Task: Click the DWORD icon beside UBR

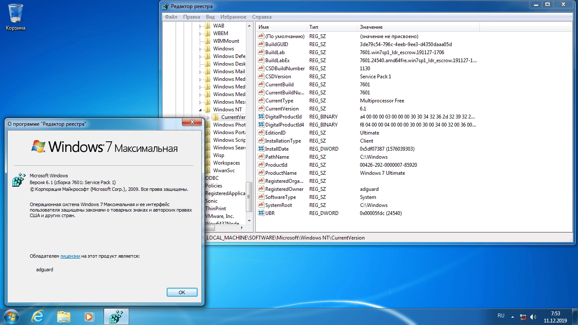Action: (x=261, y=213)
